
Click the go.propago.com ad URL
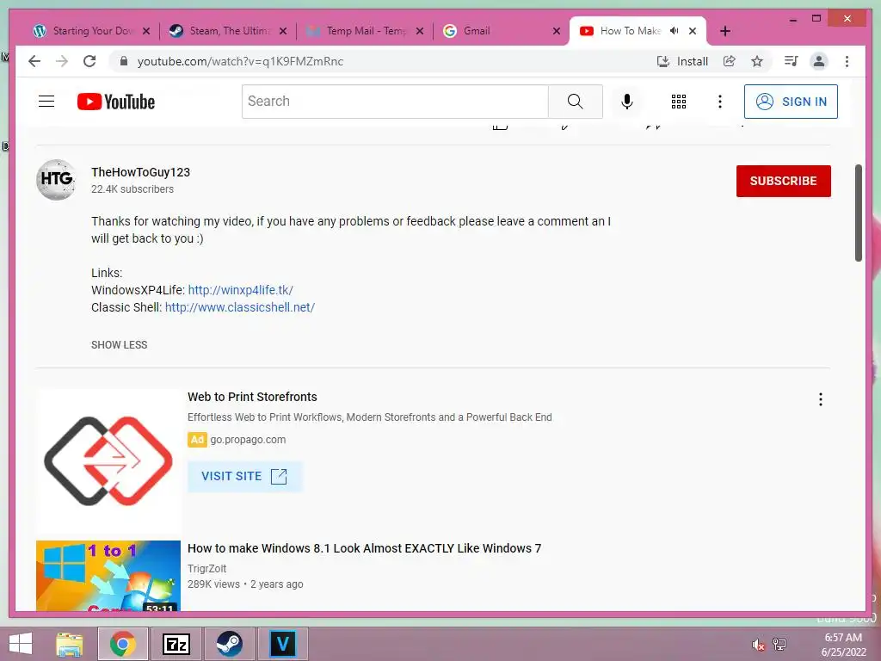coord(248,440)
